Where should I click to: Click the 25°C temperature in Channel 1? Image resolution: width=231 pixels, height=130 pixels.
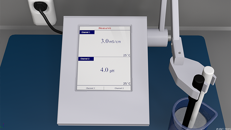click(127, 55)
